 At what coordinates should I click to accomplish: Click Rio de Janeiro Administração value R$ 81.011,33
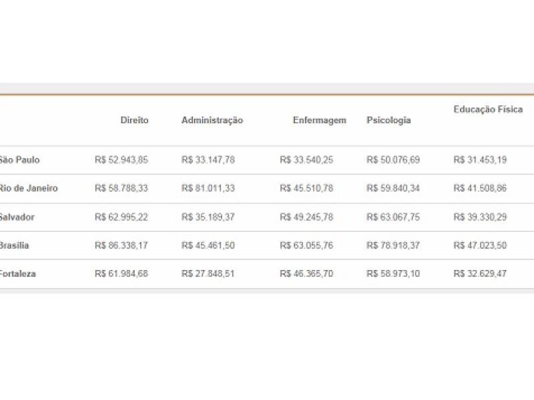tap(208, 189)
